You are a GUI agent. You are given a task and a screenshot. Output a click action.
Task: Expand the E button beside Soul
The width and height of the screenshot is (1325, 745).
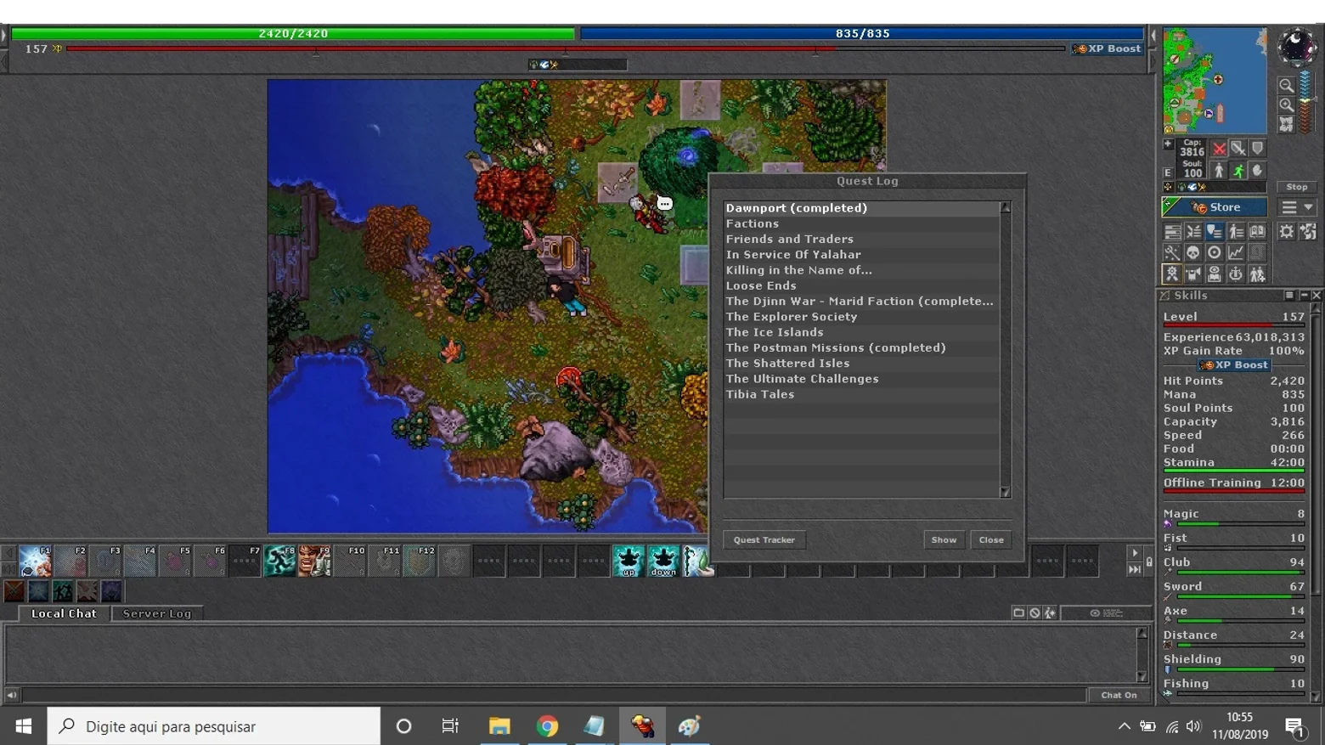pyautogui.click(x=1168, y=172)
